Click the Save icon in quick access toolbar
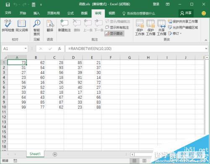 click(8, 5)
